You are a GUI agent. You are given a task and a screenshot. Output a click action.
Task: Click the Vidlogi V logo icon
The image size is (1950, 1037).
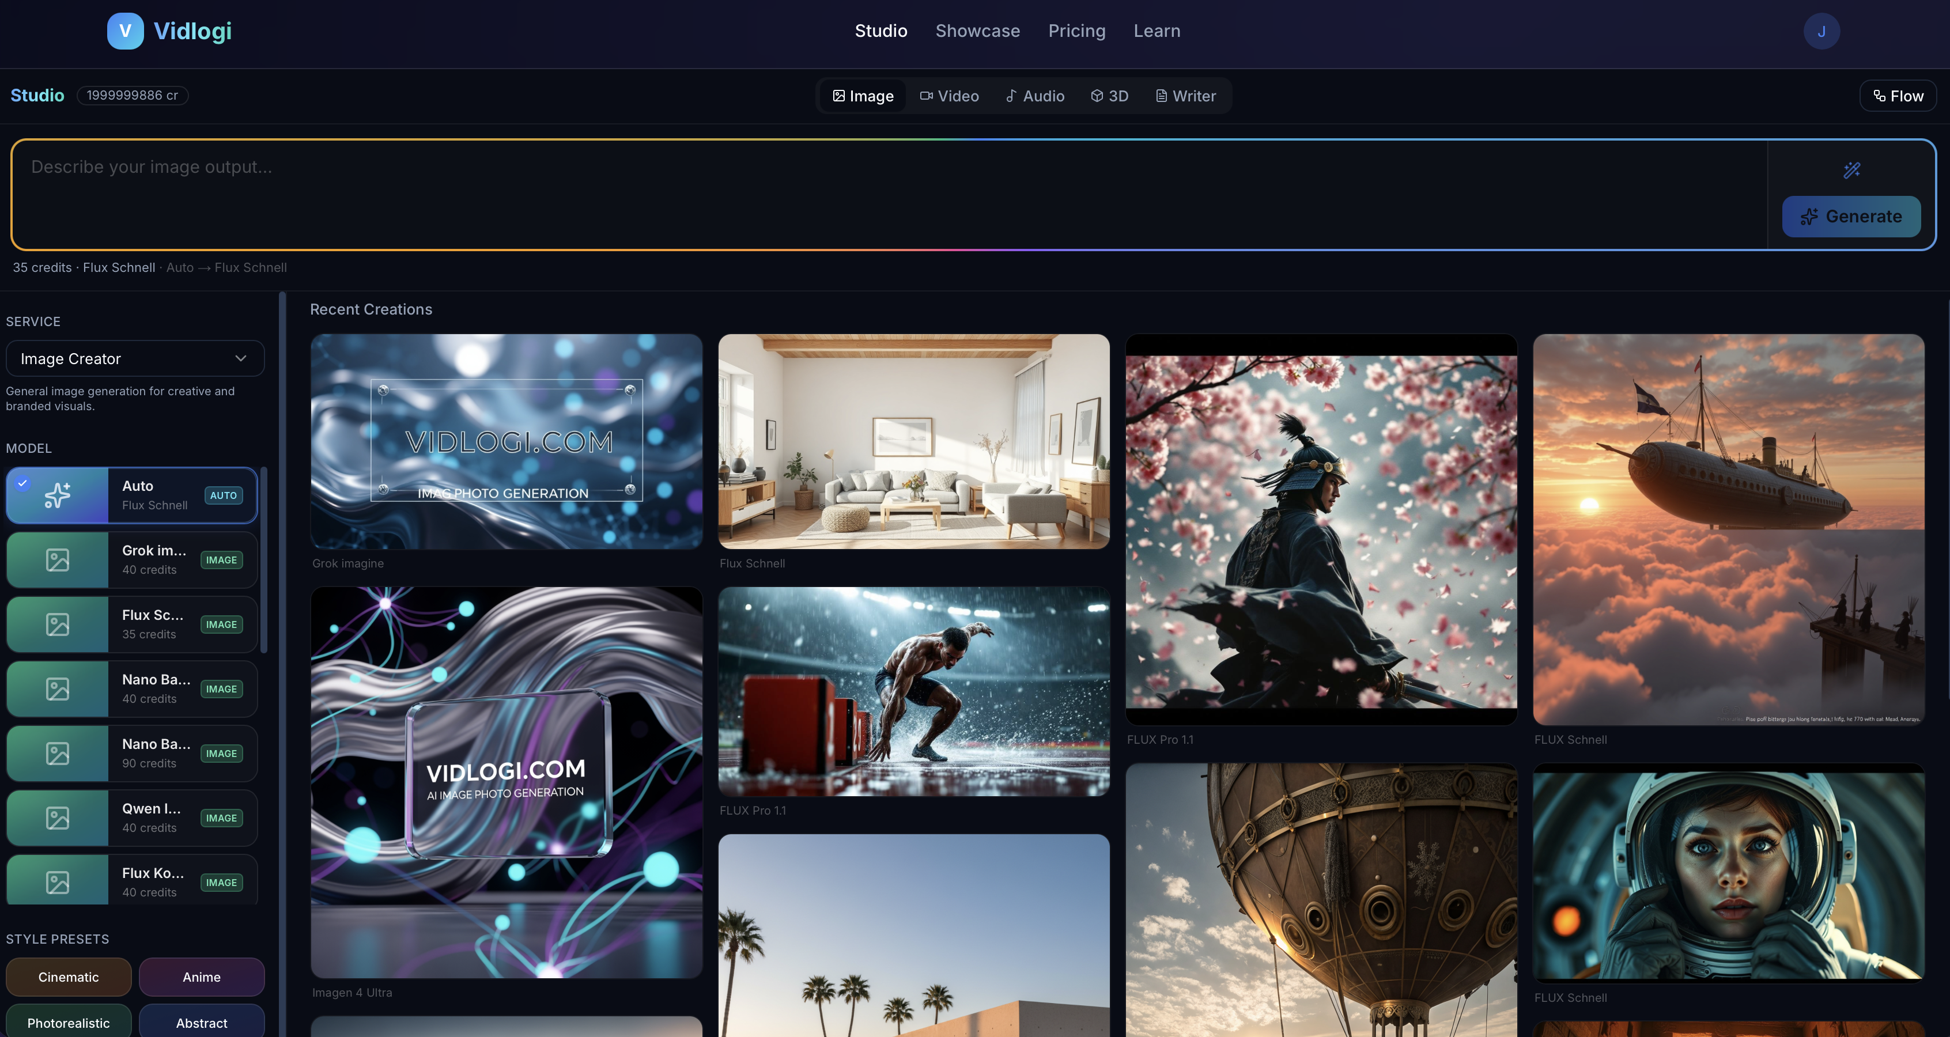click(x=125, y=31)
